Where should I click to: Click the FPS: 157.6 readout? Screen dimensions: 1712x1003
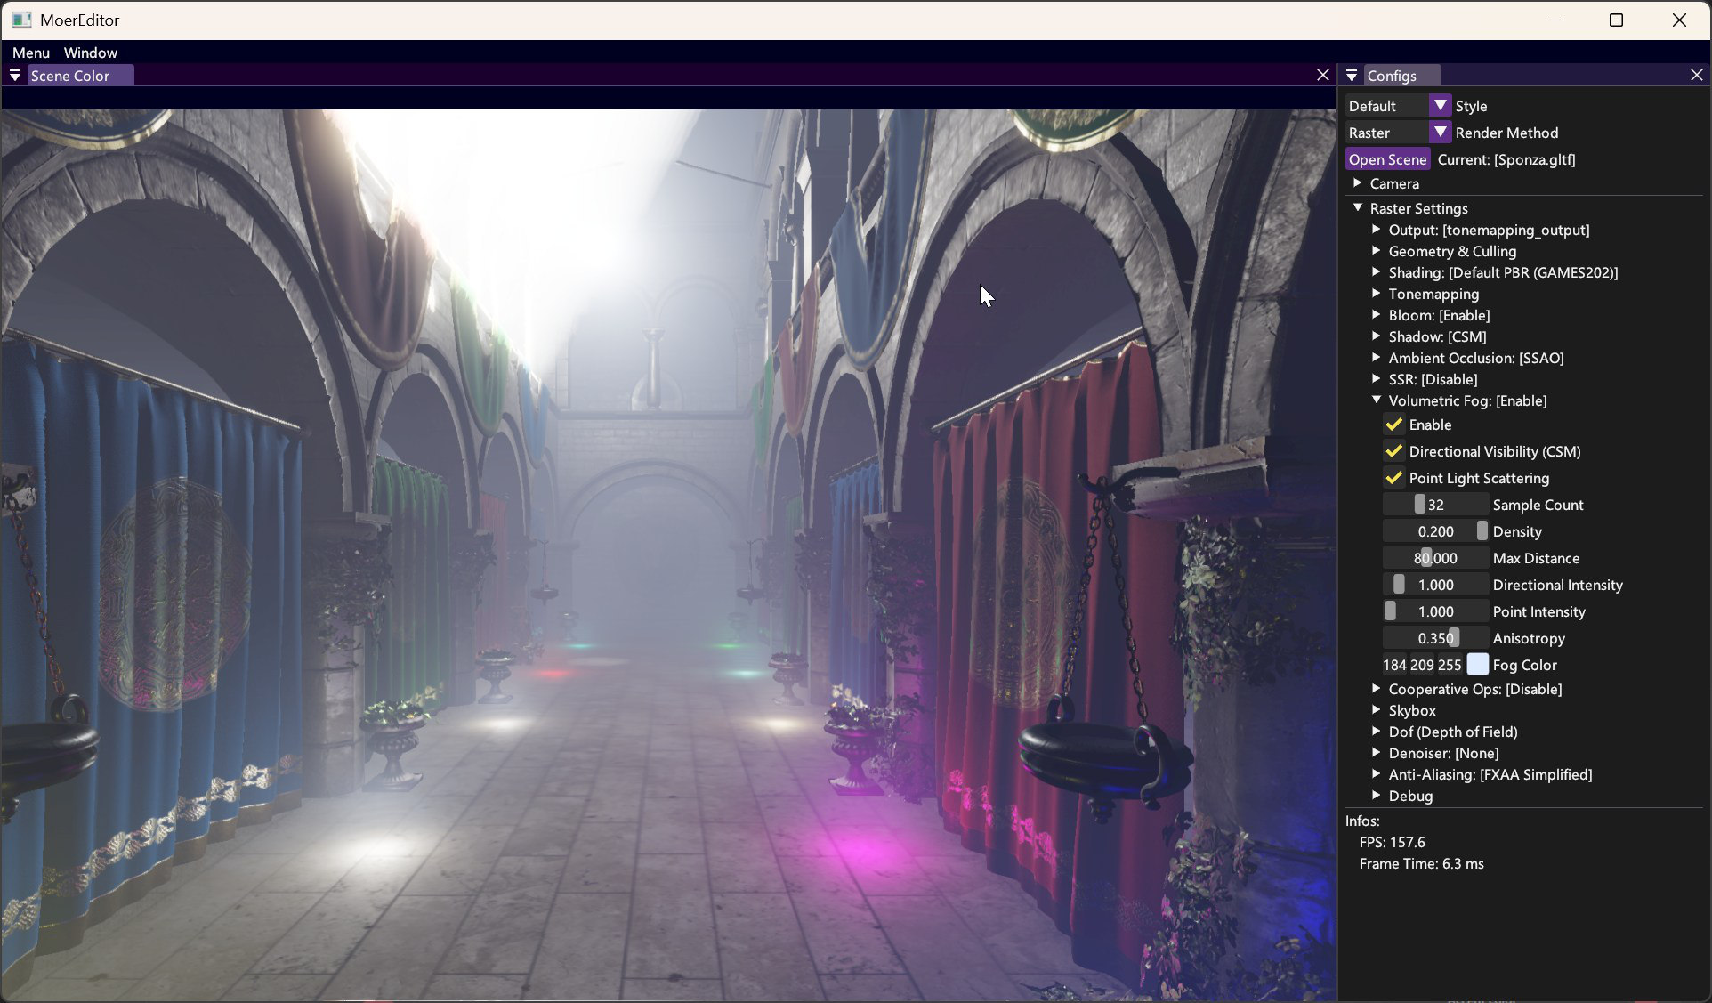pyautogui.click(x=1392, y=842)
